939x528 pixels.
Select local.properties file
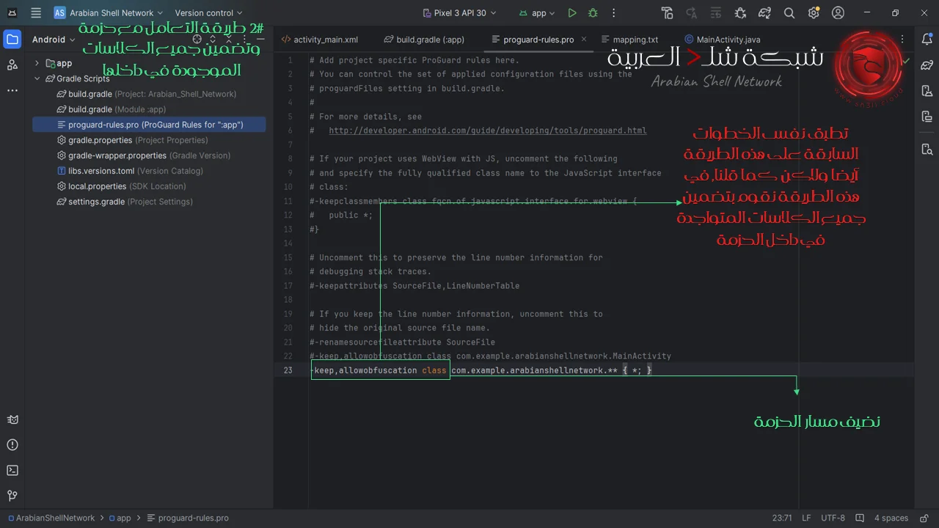point(150,186)
